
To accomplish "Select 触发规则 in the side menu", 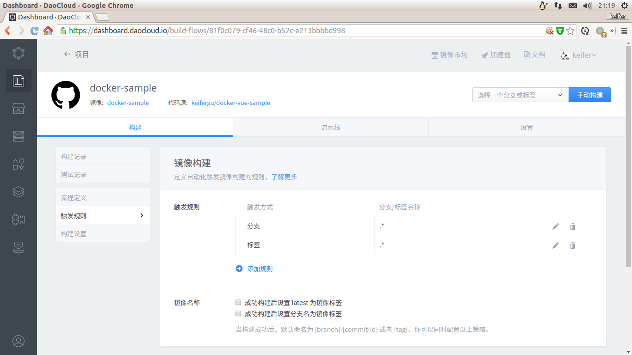I will coord(103,215).
